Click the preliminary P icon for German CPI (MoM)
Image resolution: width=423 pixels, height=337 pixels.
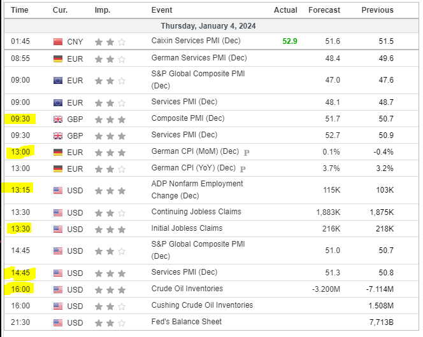click(x=246, y=152)
